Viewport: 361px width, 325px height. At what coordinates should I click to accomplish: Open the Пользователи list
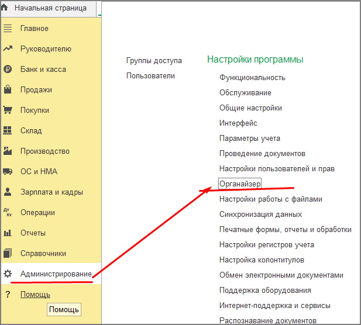[150, 75]
